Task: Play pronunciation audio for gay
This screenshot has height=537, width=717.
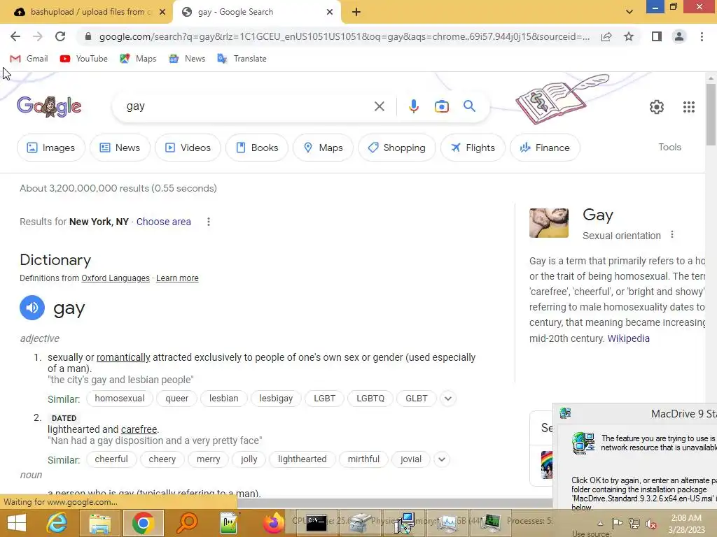Action: tap(32, 308)
